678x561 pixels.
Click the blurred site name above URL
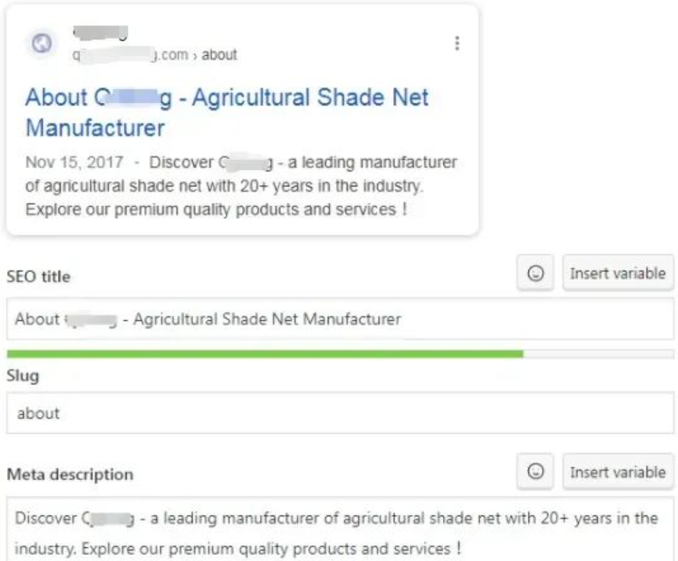tap(101, 33)
